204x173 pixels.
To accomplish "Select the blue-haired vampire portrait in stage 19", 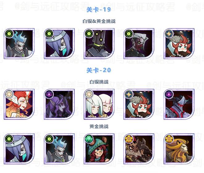I will point(19,44).
